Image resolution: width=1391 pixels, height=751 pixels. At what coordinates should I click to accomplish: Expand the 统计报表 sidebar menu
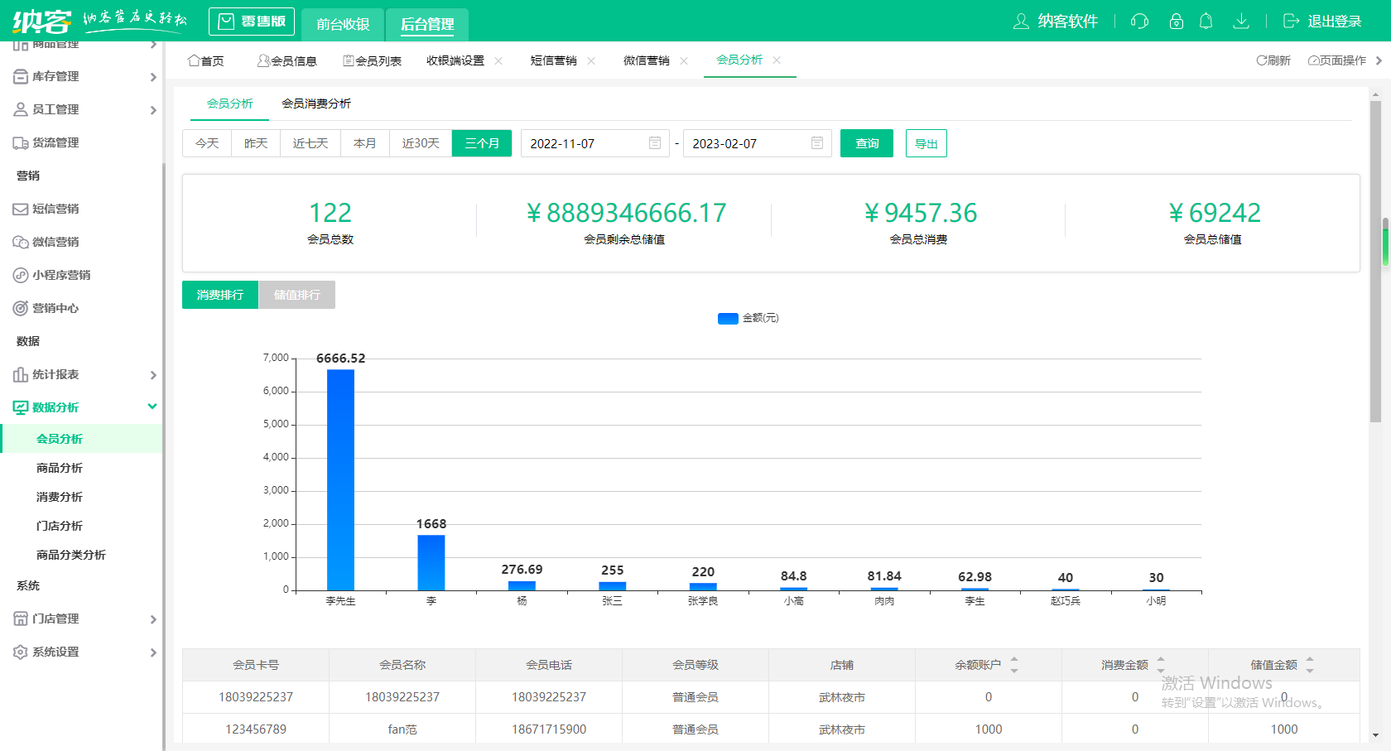click(83, 374)
